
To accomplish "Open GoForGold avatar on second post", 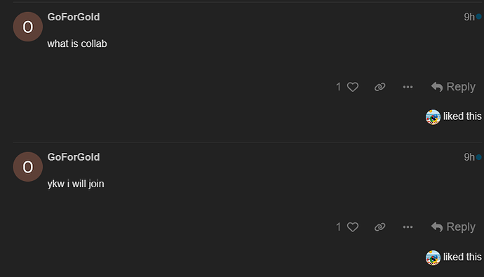I will (28, 167).
